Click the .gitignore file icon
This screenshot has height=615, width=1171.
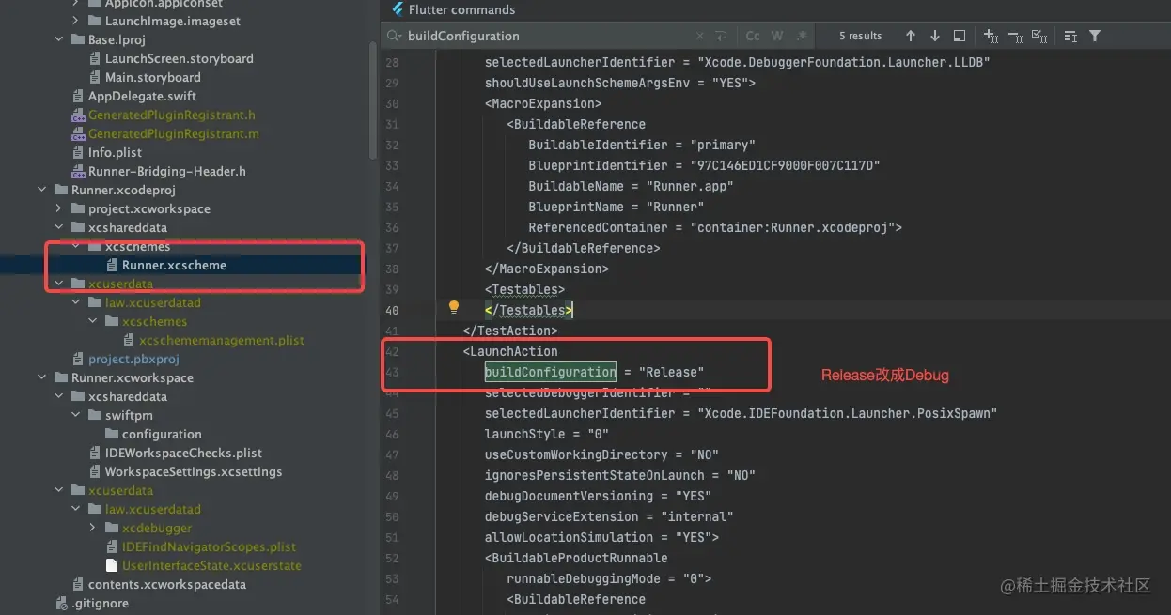(x=62, y=603)
